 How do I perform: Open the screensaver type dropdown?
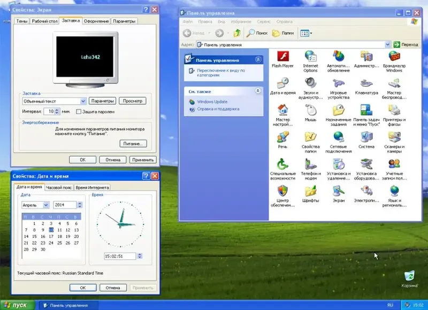pyautogui.click(x=82, y=101)
